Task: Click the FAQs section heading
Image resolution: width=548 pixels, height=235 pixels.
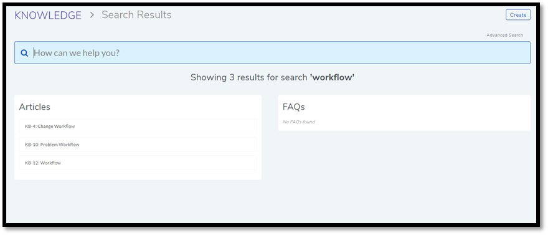Action: click(293, 107)
